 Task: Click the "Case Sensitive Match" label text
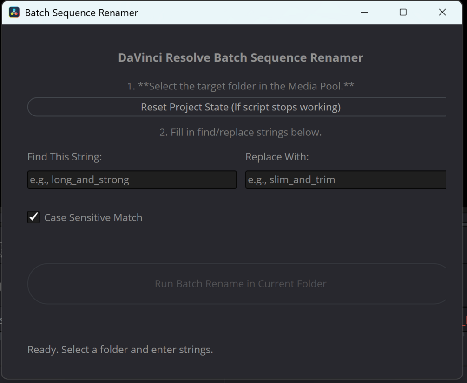(x=93, y=217)
